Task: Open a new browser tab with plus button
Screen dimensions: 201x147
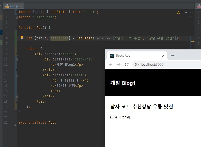Action: (x=173, y=56)
